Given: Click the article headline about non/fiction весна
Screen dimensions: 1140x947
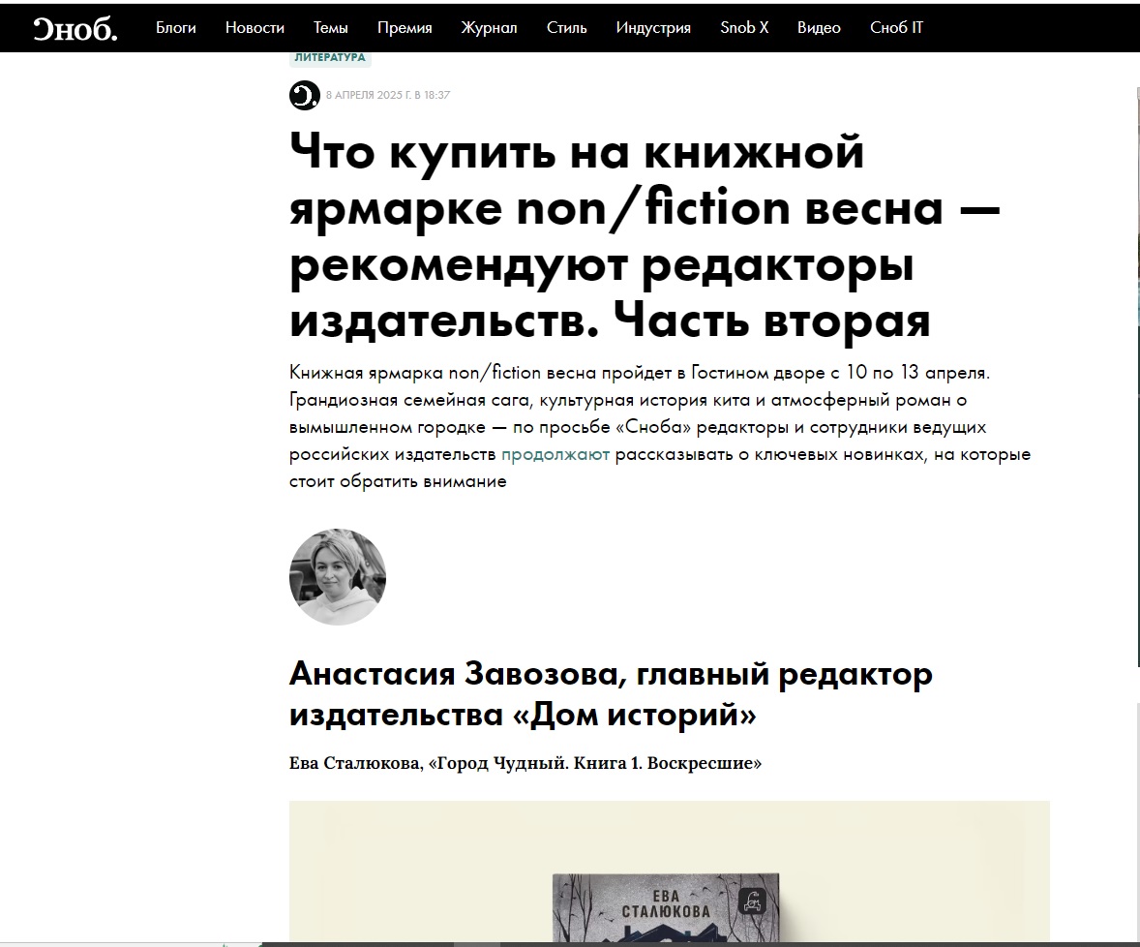Looking at the screenshot, I should coord(645,235).
